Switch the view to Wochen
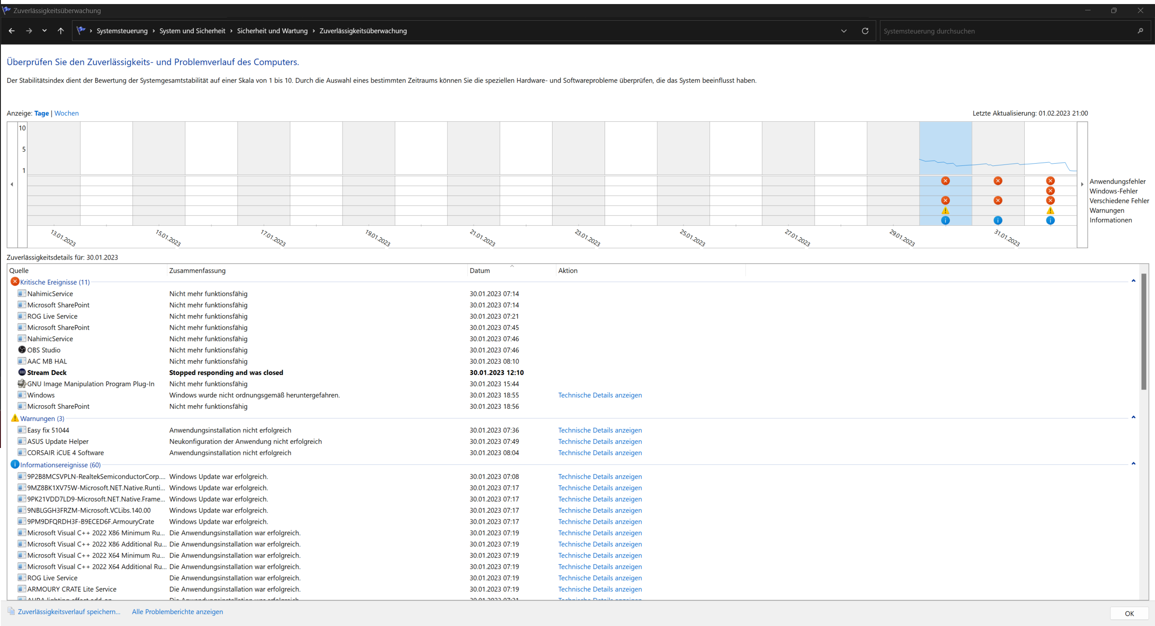 tap(66, 113)
